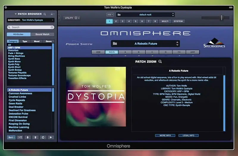
Task: Click the category list scrollbar
Action: coord(53,64)
